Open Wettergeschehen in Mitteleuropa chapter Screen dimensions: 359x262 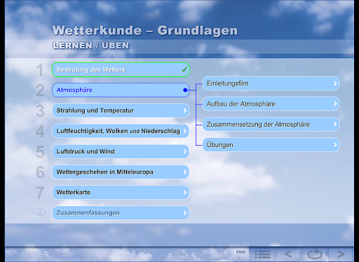click(x=121, y=172)
